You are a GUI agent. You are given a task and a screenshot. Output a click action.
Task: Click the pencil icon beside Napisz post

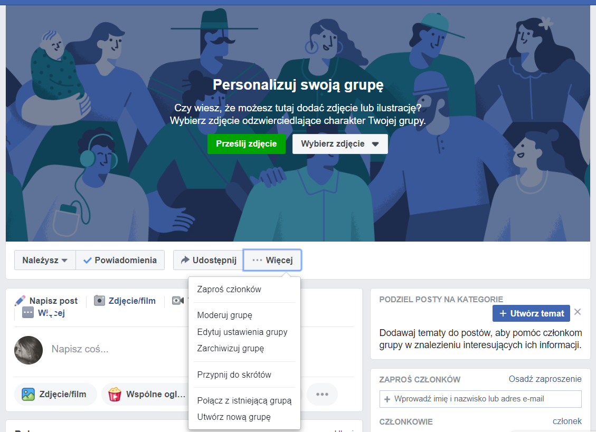click(x=20, y=301)
